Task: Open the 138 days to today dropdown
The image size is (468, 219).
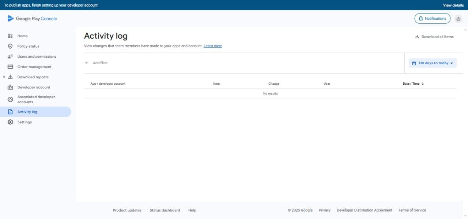Action: (x=433, y=63)
